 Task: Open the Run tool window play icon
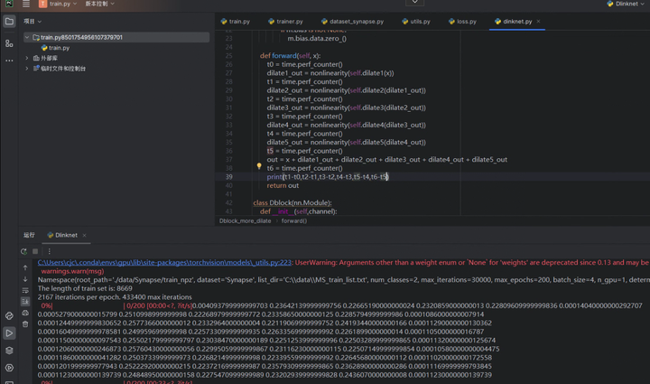coord(9,333)
